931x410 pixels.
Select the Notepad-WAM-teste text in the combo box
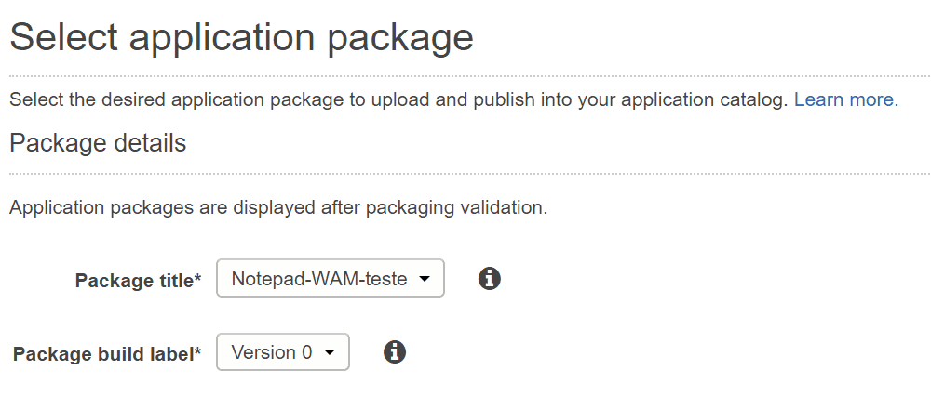click(x=318, y=278)
